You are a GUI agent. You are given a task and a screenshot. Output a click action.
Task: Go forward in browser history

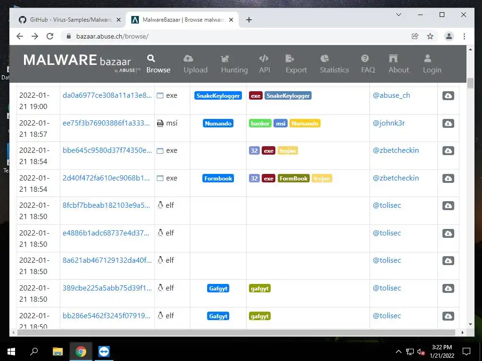click(35, 36)
